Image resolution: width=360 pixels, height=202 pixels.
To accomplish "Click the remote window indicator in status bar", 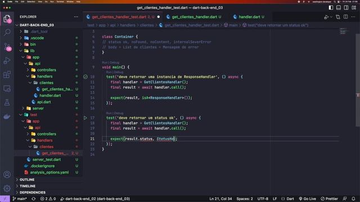I will (x=5, y=199).
